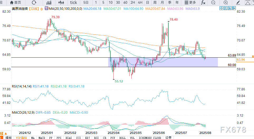Activate the pencil drawing tool
This screenshot has height=139, width=254.
click(238, 3)
